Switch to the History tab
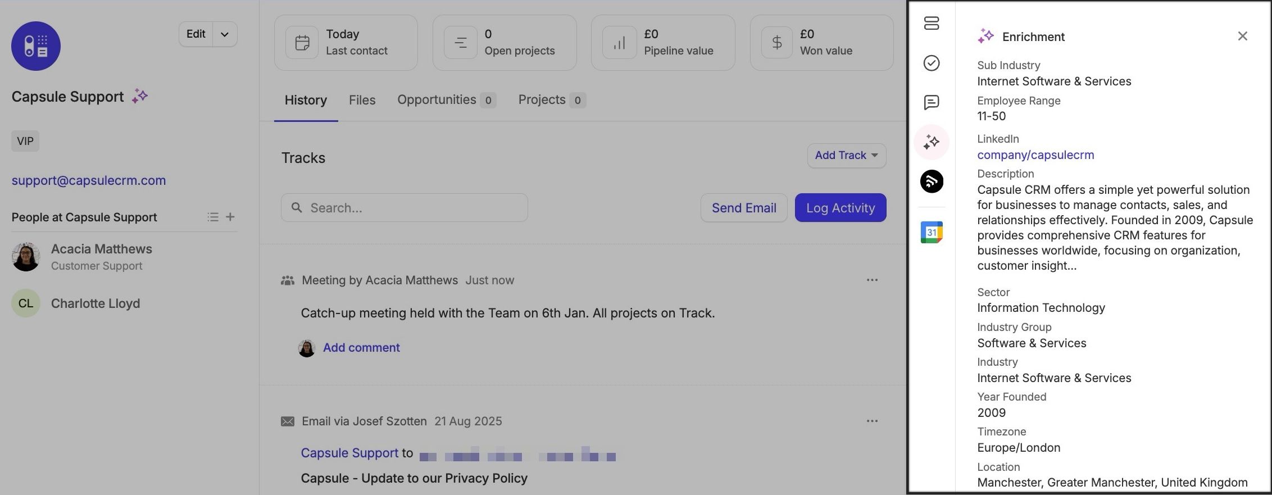This screenshot has width=1272, height=495. pos(306,100)
